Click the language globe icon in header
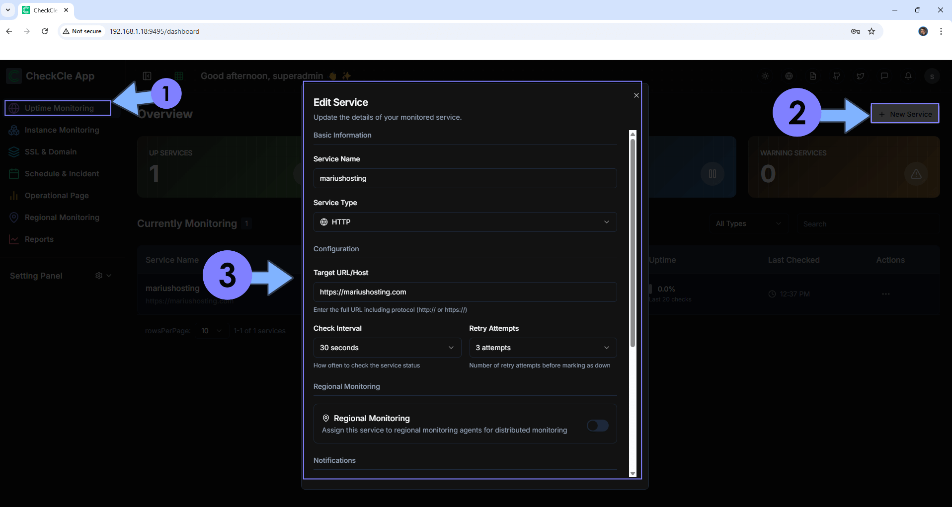Viewport: 952px width, 507px height. 789,76
